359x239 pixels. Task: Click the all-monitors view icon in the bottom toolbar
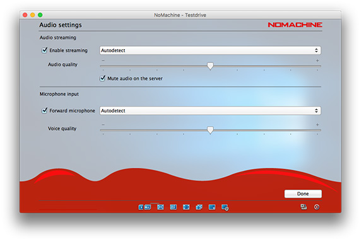[144, 207]
